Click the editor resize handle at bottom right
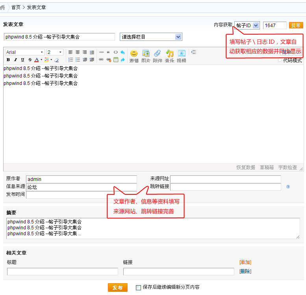This screenshot has height=295, width=306. click(302, 169)
